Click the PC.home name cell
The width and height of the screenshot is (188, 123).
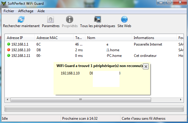114,56
